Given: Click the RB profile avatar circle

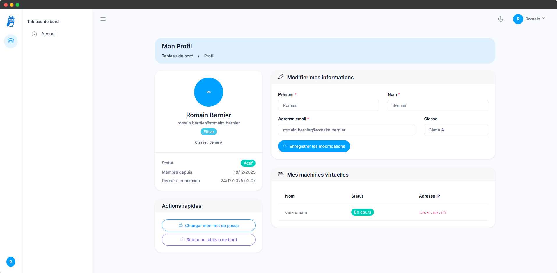Looking at the screenshot, I should tap(208, 92).
